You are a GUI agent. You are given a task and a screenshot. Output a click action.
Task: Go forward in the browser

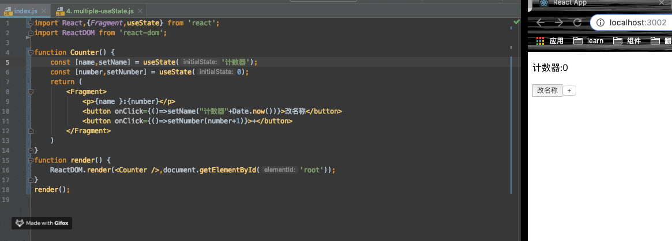pyautogui.click(x=559, y=22)
